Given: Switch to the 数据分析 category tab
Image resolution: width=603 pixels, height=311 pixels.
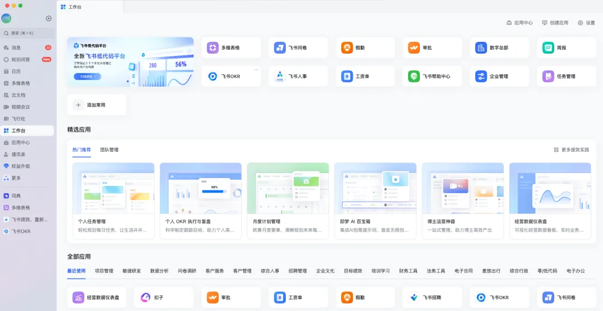Looking at the screenshot, I should click(159, 271).
